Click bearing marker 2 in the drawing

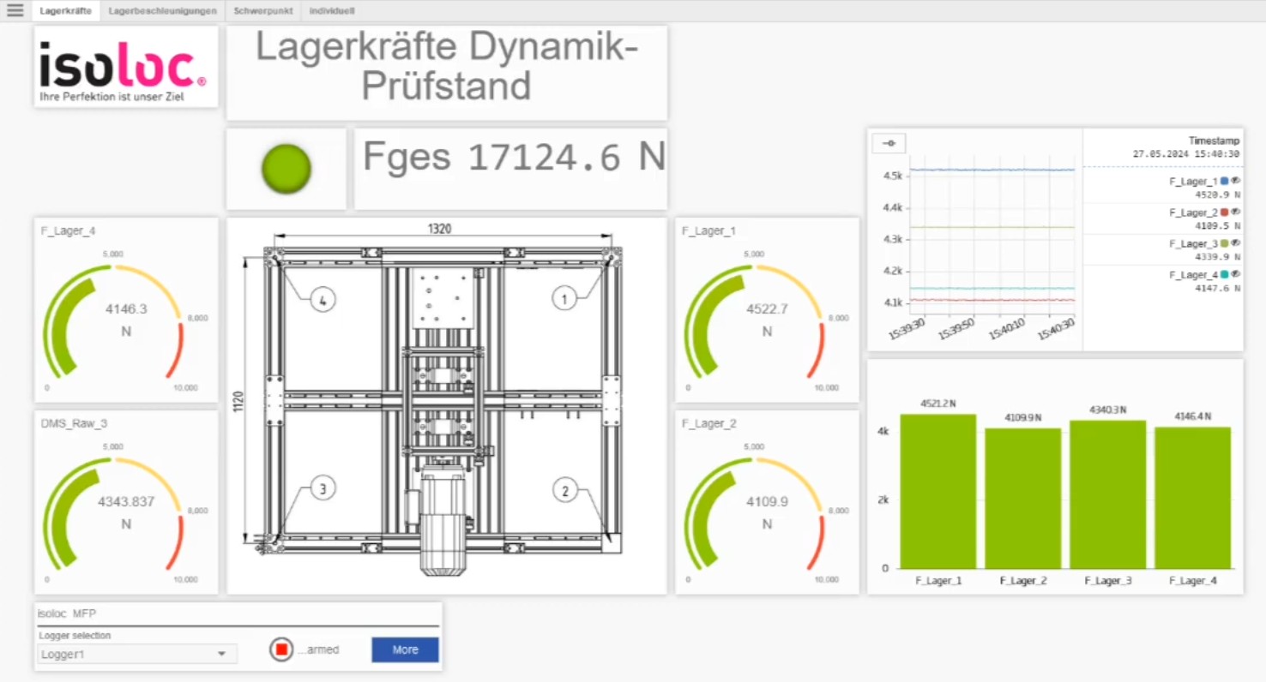click(564, 491)
